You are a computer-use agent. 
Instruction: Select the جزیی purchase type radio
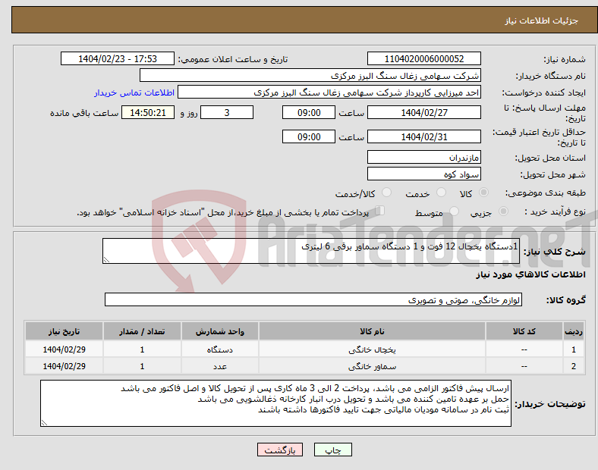(503, 211)
